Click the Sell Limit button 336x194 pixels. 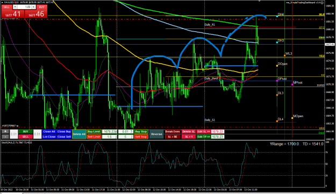[x=94, y=136]
